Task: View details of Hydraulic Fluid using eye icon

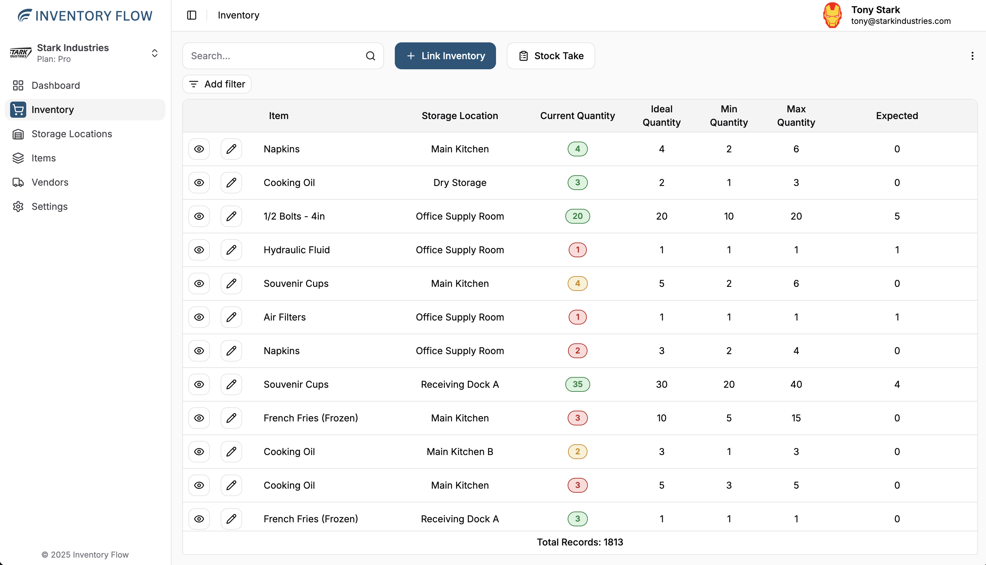Action: coord(199,250)
